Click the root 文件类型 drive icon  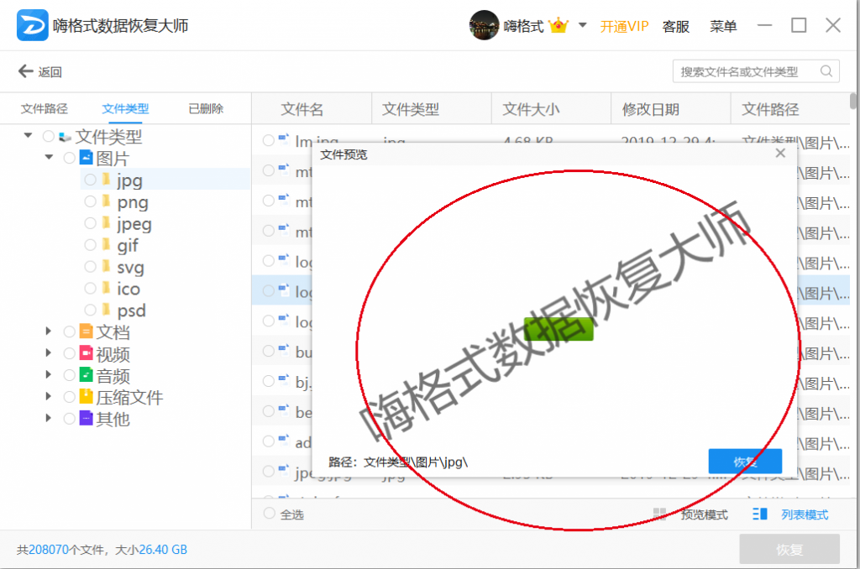coord(65,136)
